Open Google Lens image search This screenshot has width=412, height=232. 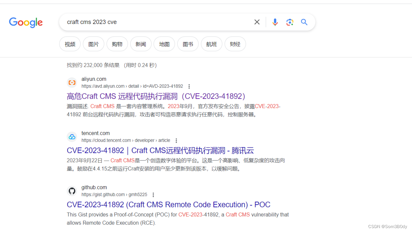coord(290,22)
